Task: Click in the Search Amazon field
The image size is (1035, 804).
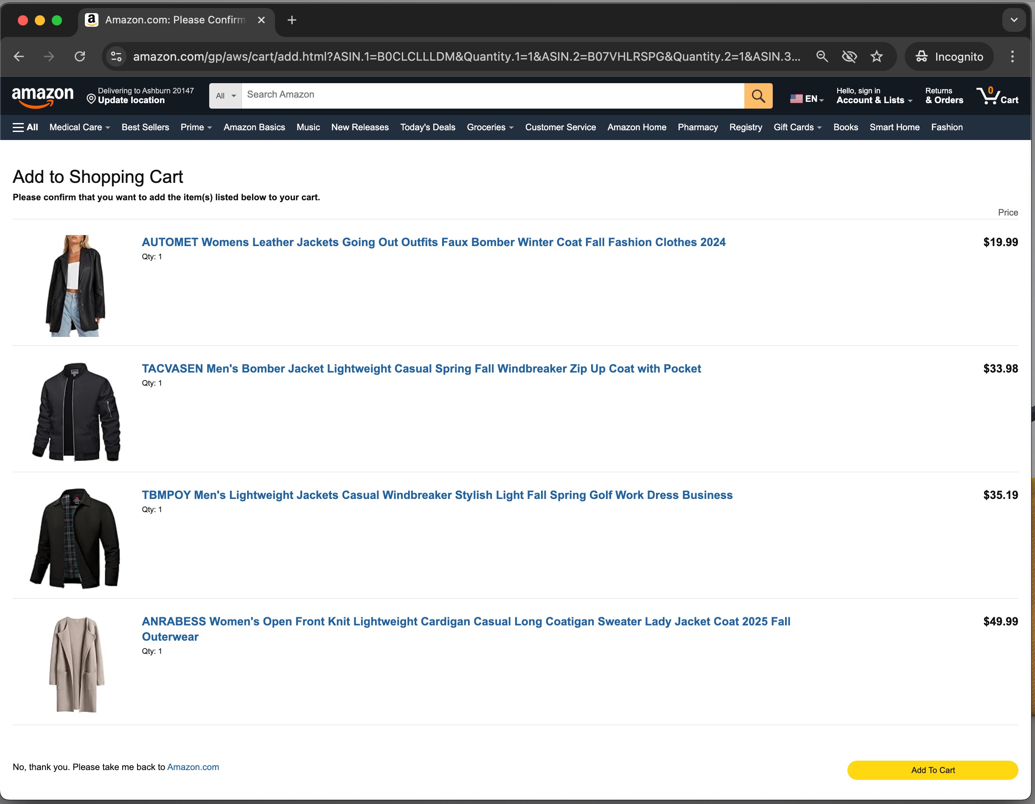Action: pyautogui.click(x=492, y=96)
